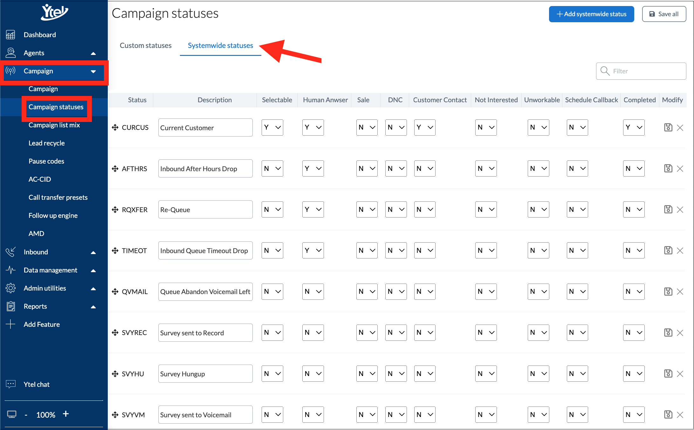Open Completed dropdown for QVMAIL row
This screenshot has width=694, height=430.
pyautogui.click(x=634, y=292)
